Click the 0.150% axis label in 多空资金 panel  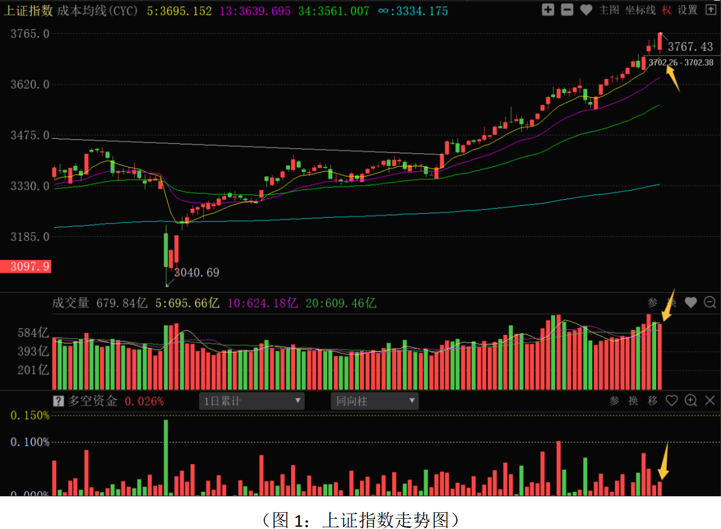(30, 415)
